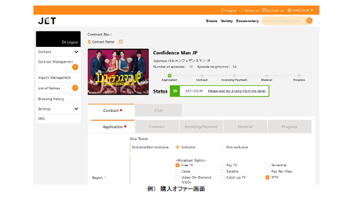Check the Video-On-Demand checkbox
This screenshot has width=355, height=199.
[177, 177]
